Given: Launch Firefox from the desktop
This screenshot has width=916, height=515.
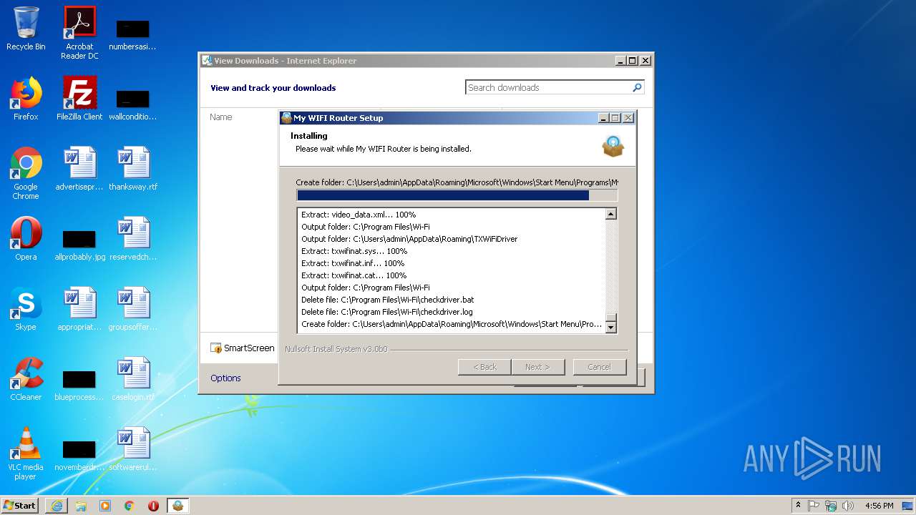Looking at the screenshot, I should pos(26,99).
